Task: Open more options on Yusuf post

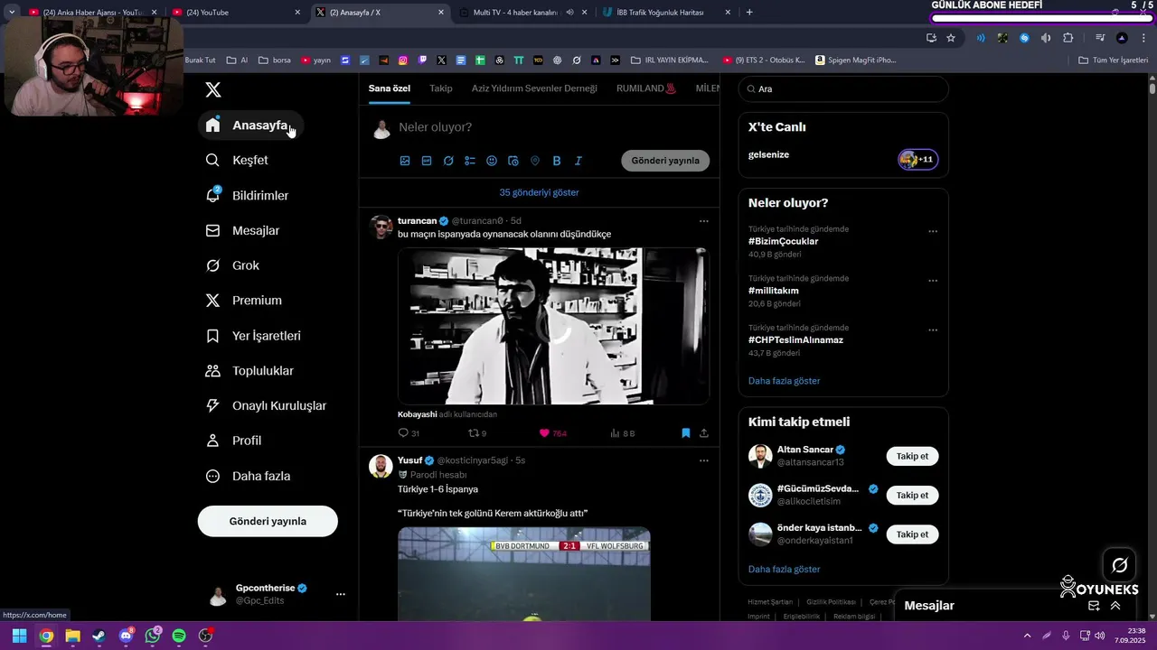Action: point(703,460)
